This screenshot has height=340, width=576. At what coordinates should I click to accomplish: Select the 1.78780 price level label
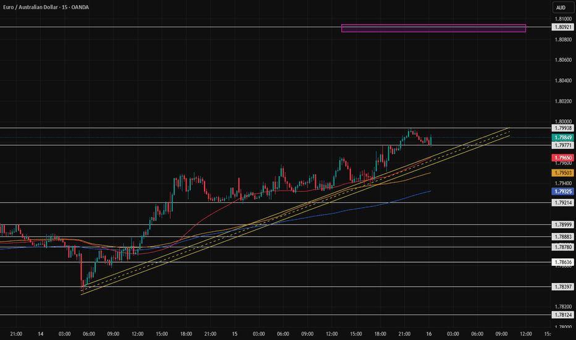(563, 247)
